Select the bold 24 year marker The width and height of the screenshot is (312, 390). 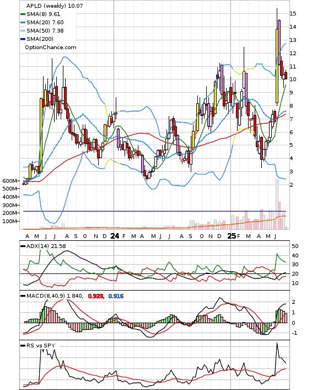115,236
